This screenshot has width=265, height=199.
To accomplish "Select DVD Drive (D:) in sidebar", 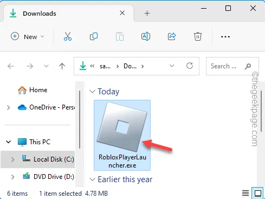I will point(48,177).
